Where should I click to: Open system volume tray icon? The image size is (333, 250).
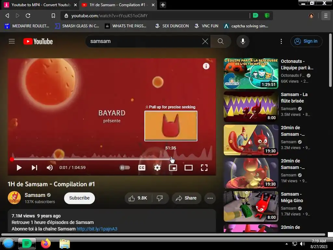302,244
